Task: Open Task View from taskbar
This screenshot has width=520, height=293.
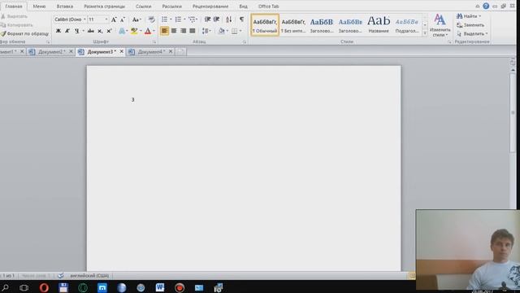Action: [x=24, y=287]
